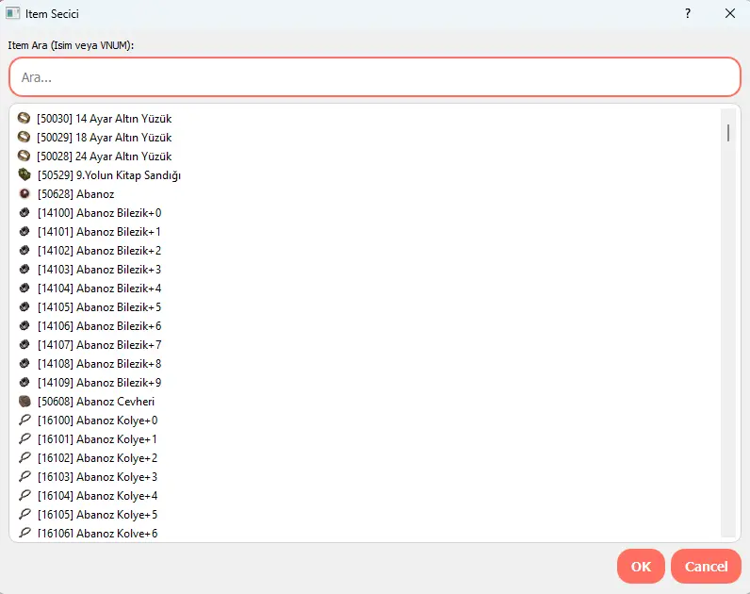Viewport: 750px width, 594px height.
Task: Focus the Ara... search input field
Action: coord(374,77)
